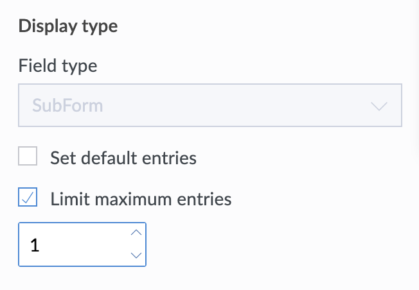Click the chevron arrow in SubForm dropdown

pyautogui.click(x=379, y=105)
